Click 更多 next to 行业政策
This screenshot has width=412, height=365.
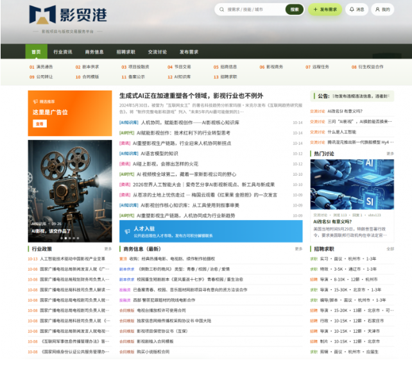point(108,249)
